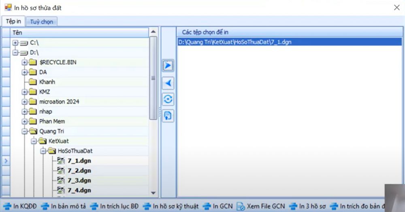Click the refresh icon between the panels
The height and width of the screenshot is (212, 405).
[x=168, y=99]
